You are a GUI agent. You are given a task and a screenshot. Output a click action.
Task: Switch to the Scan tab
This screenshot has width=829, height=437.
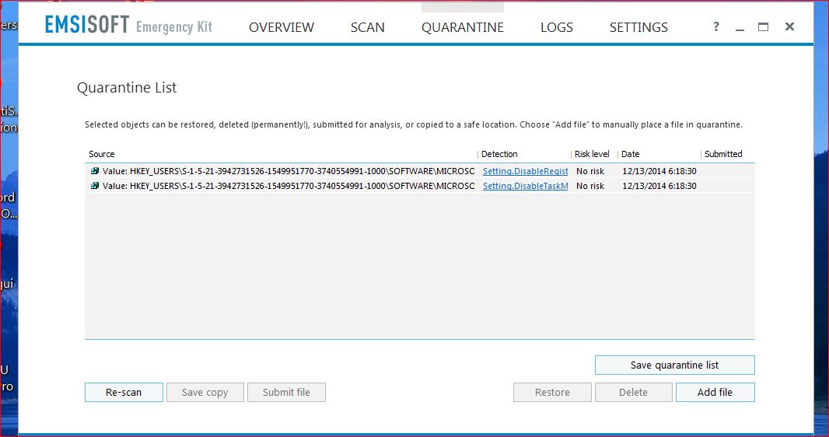(367, 27)
